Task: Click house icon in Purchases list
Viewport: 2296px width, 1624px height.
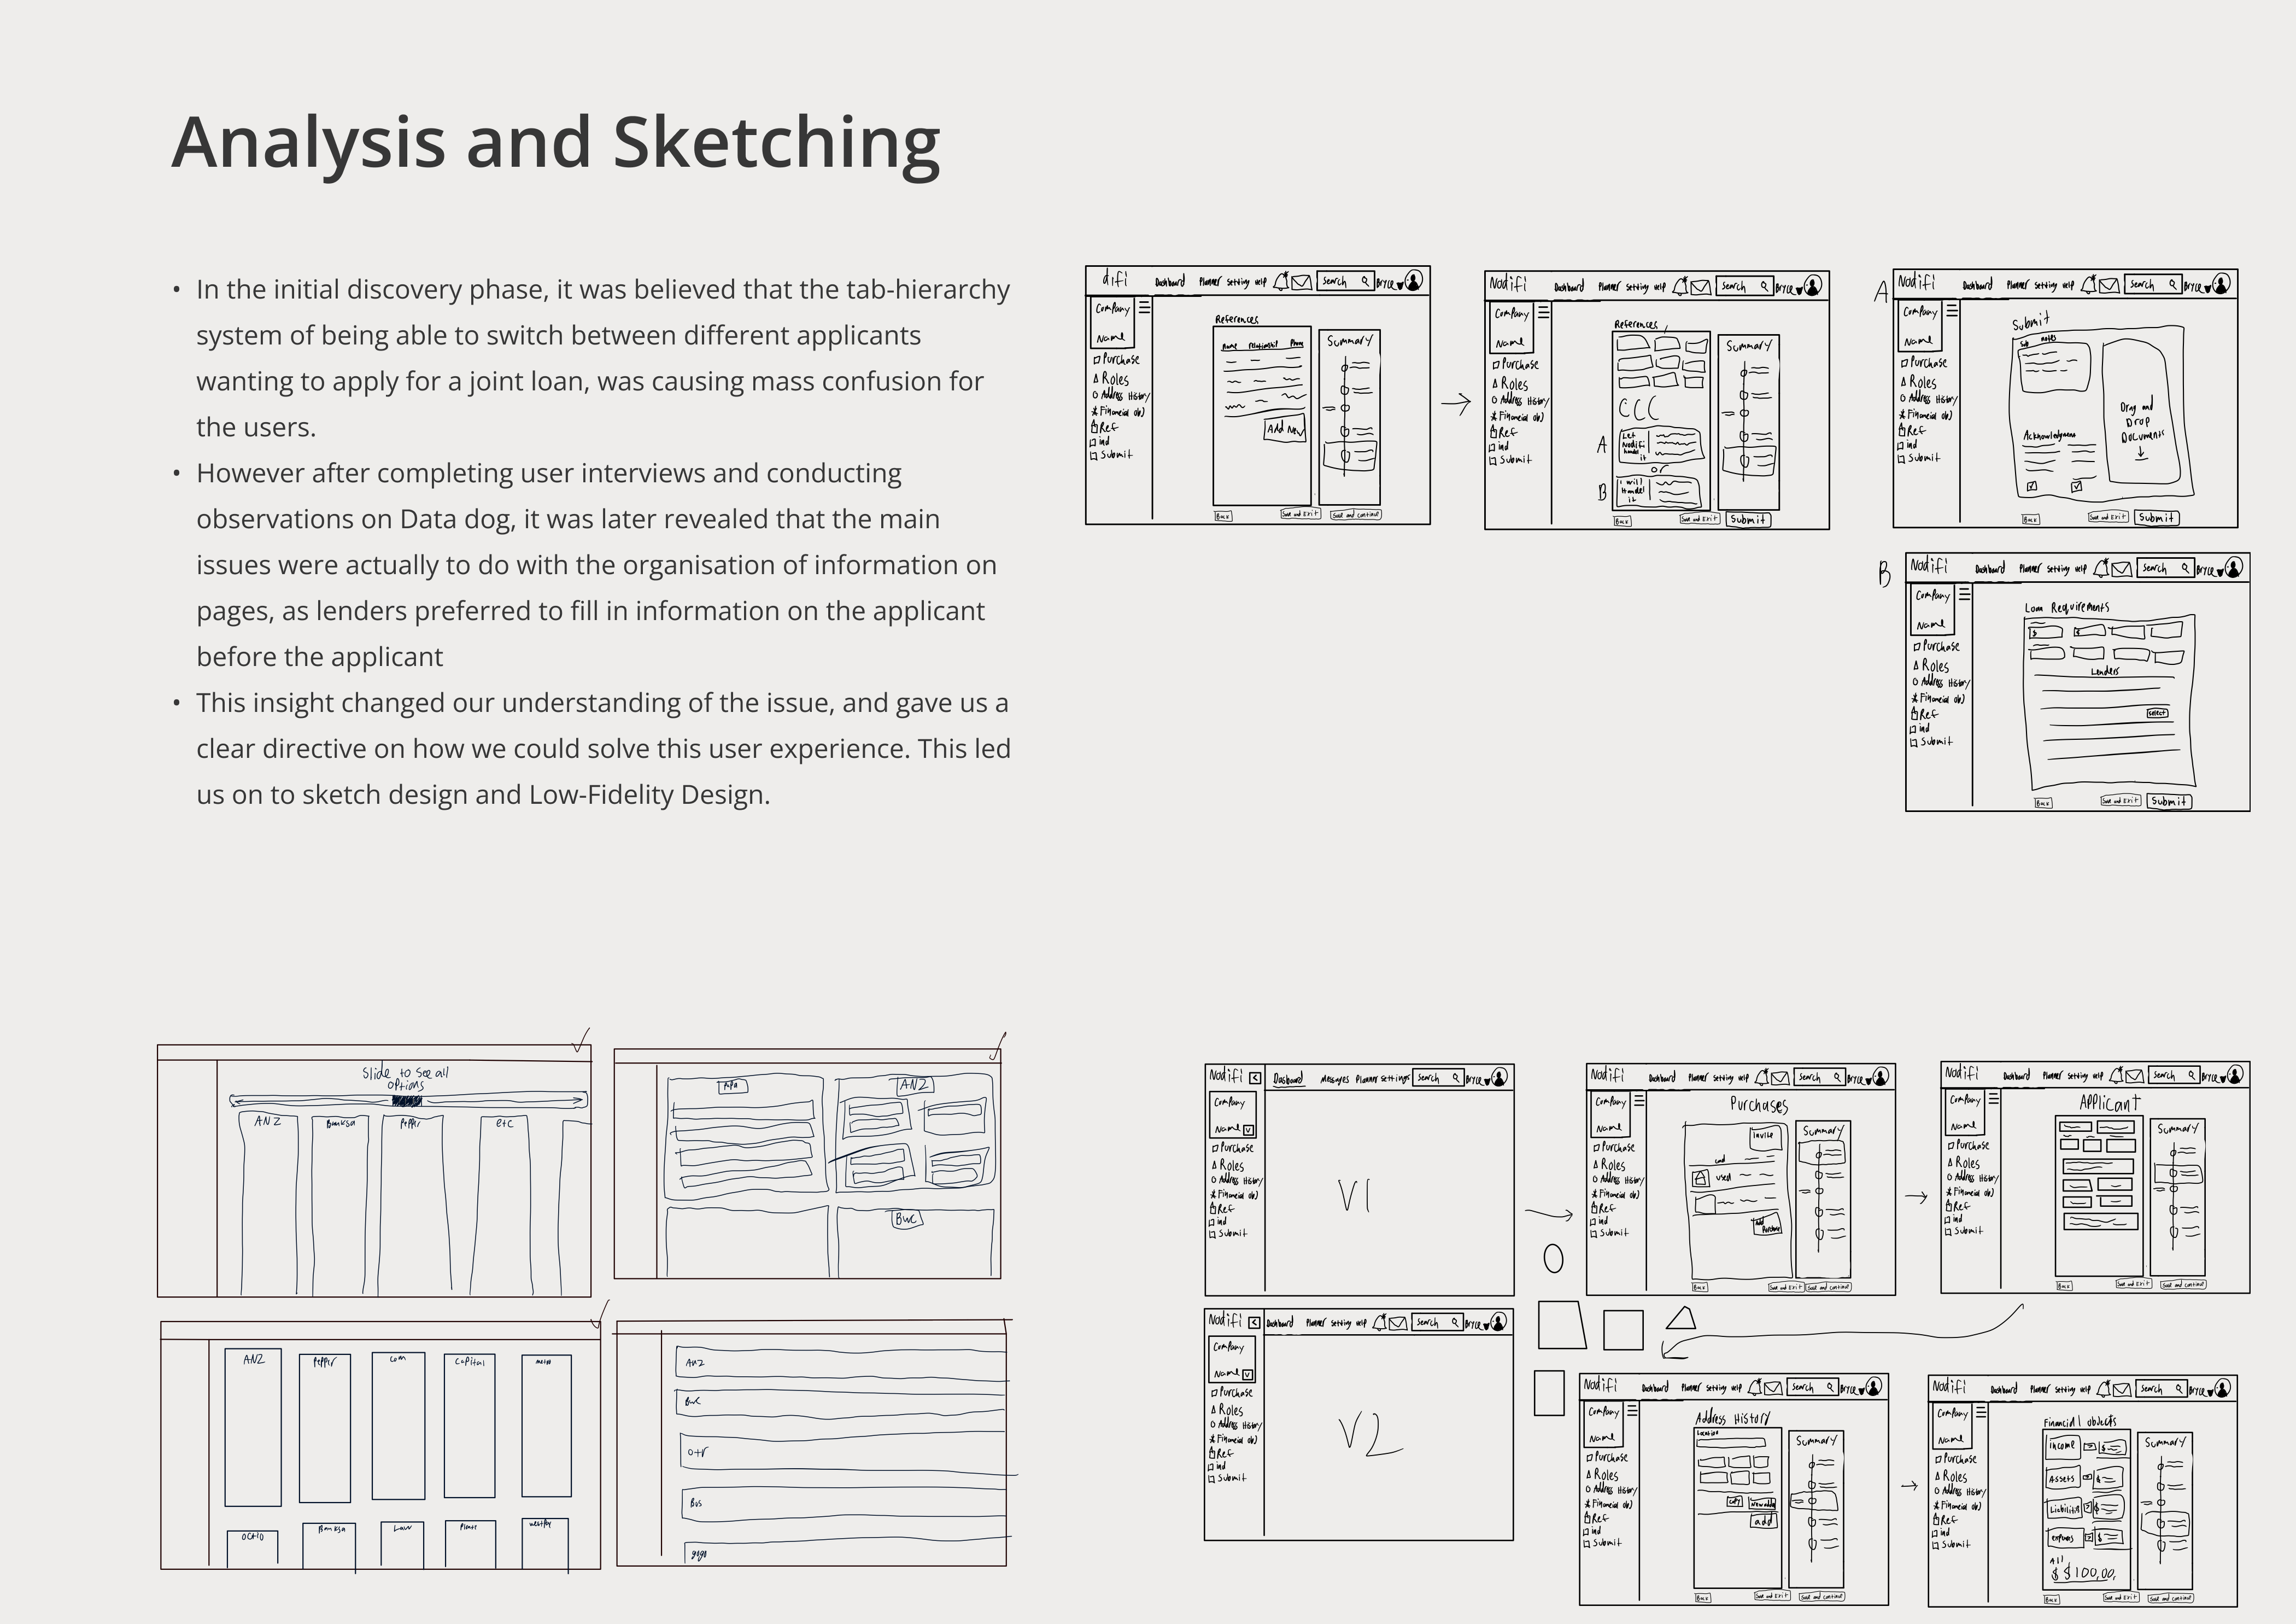Action: [x=1701, y=1179]
